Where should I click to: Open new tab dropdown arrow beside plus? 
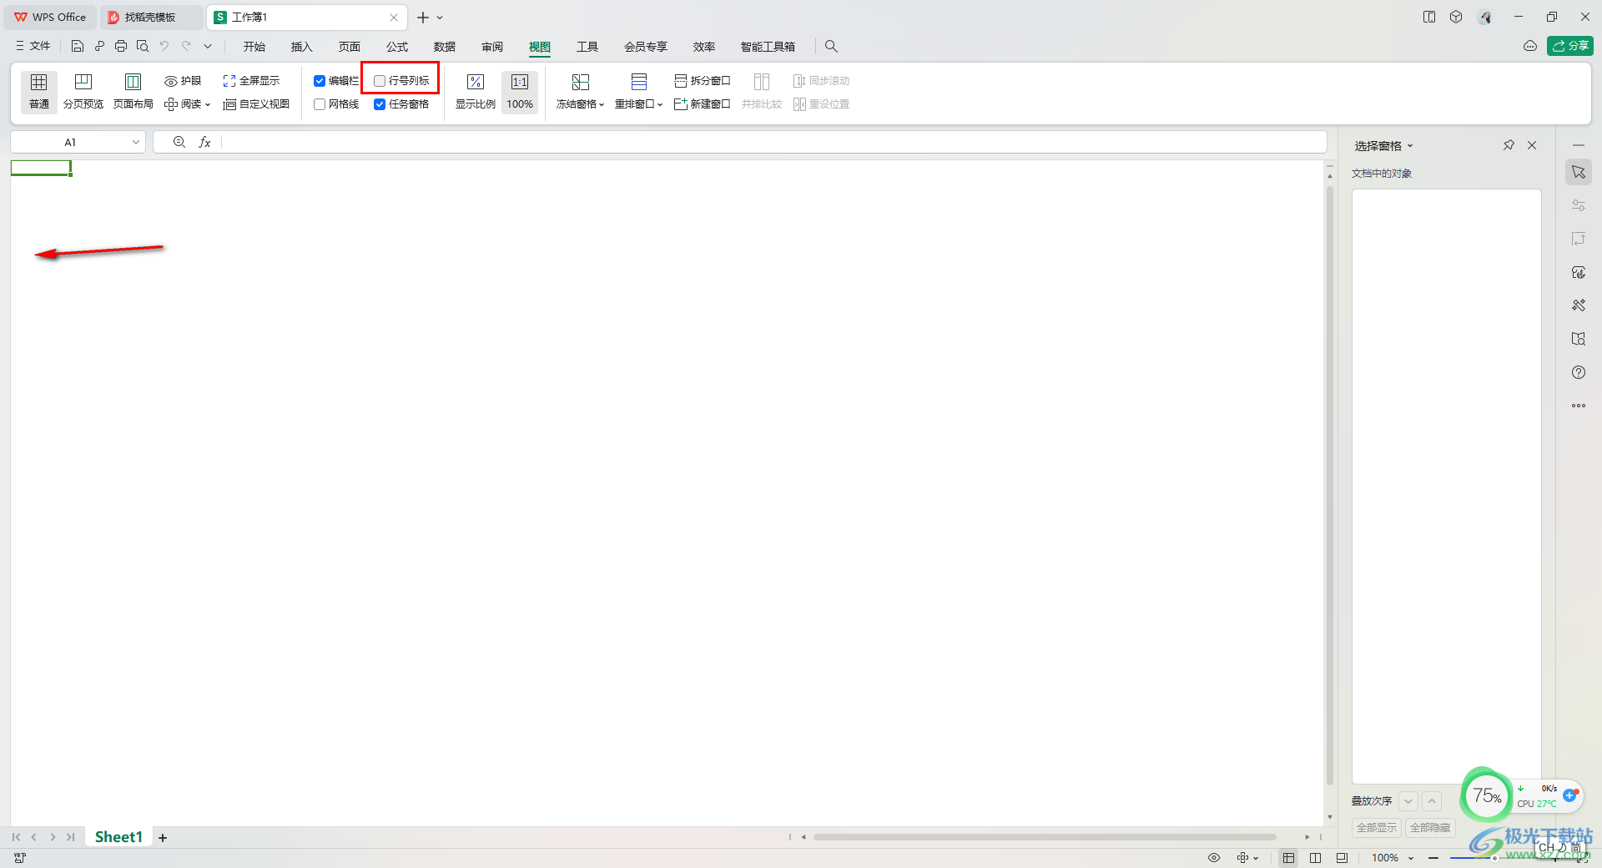440,18
